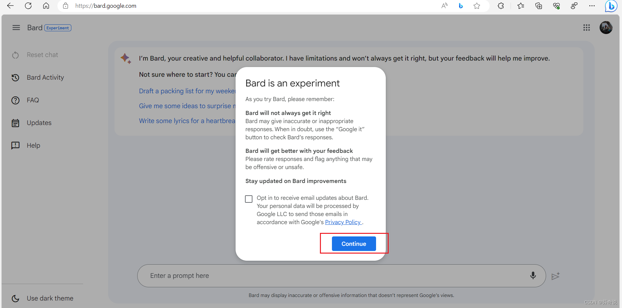Click the Bard Activity history icon
This screenshot has height=308, width=622.
point(15,78)
